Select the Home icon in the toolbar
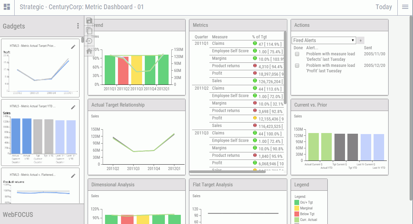 point(89,51)
